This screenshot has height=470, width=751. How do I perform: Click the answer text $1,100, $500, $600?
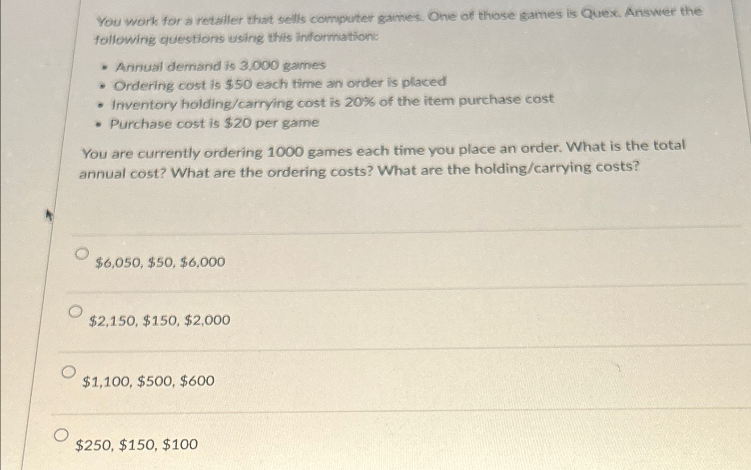pos(147,381)
